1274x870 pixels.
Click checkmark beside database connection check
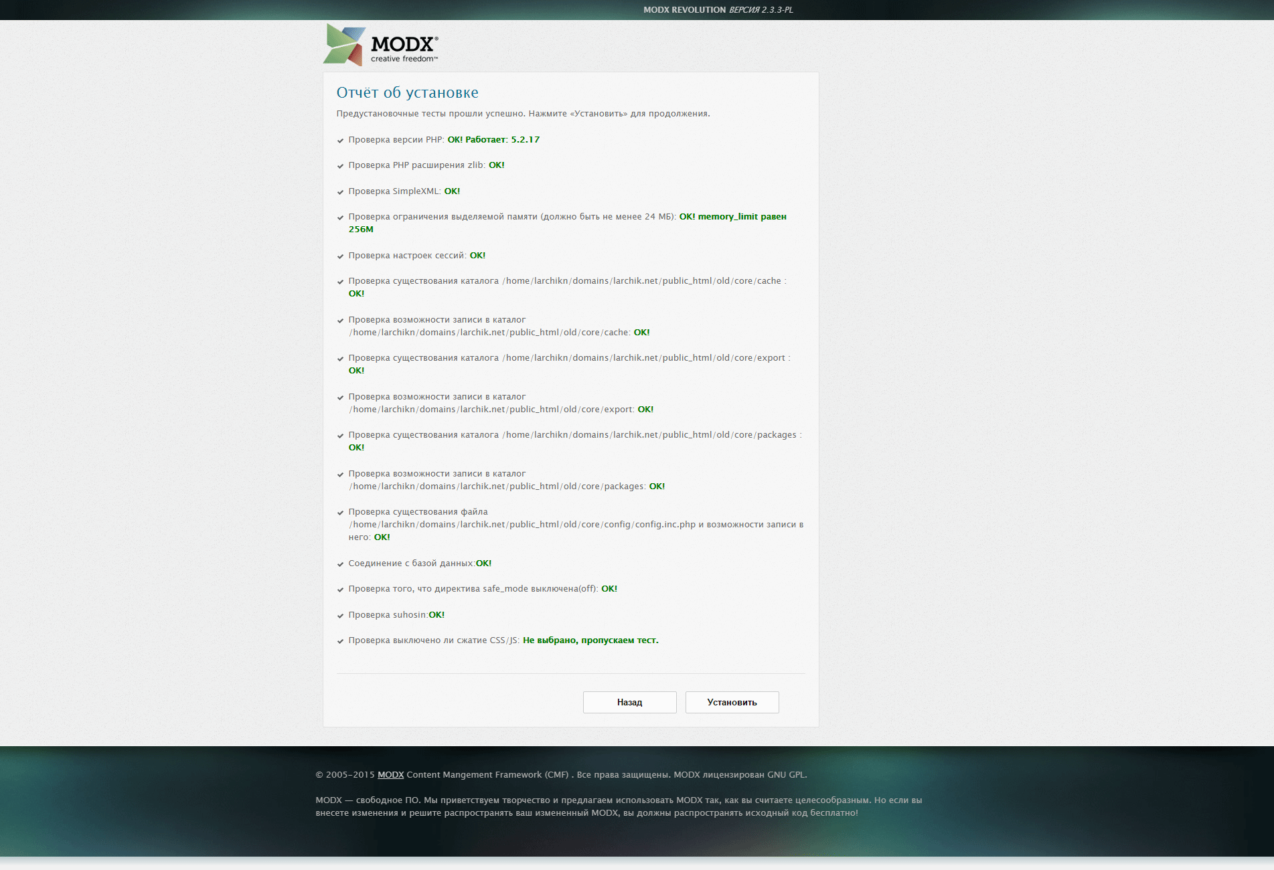341,564
